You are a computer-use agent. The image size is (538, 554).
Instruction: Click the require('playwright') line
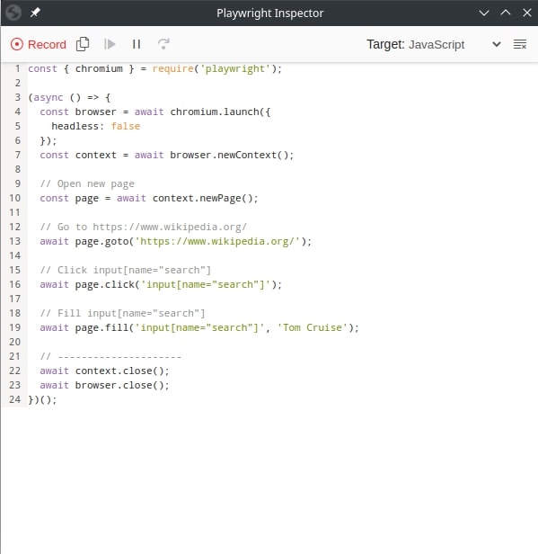(154, 68)
